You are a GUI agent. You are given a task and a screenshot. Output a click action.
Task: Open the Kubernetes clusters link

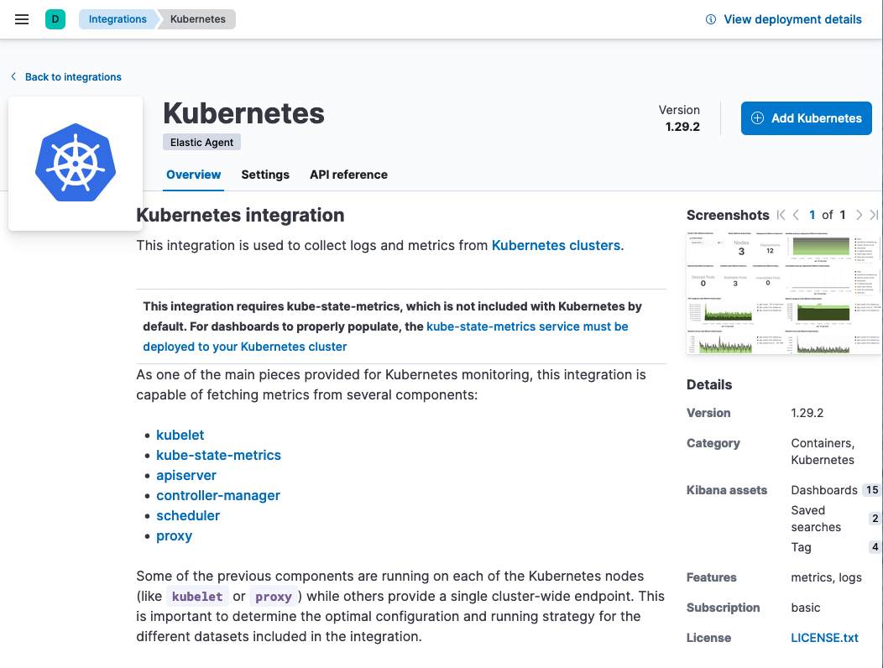coord(556,245)
